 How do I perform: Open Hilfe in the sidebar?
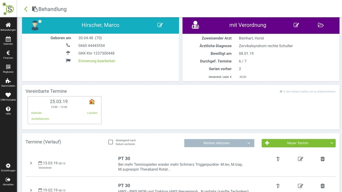[8, 111]
